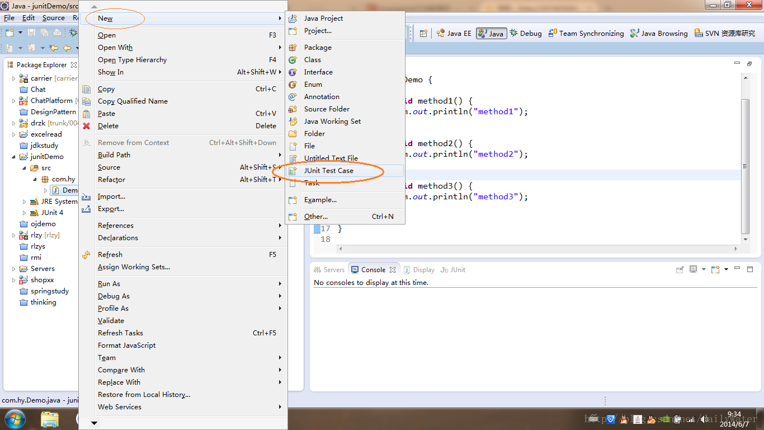Screen dimensions: 764x430
Task: Switch to Debug perspective
Action: 526,34
